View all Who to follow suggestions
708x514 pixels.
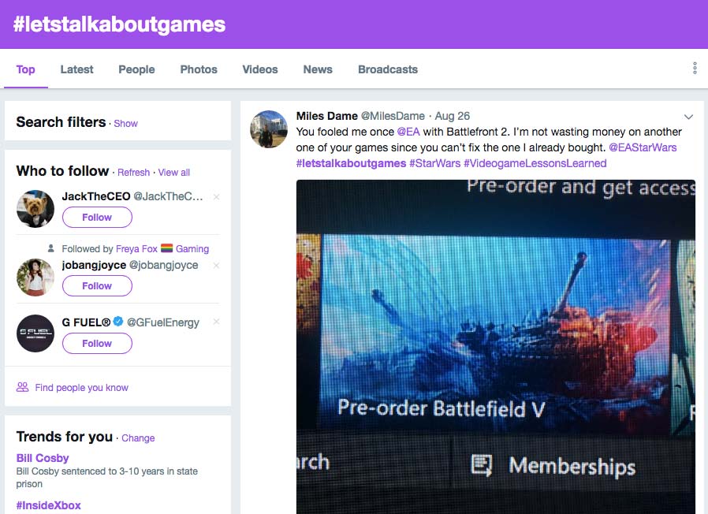click(x=173, y=173)
